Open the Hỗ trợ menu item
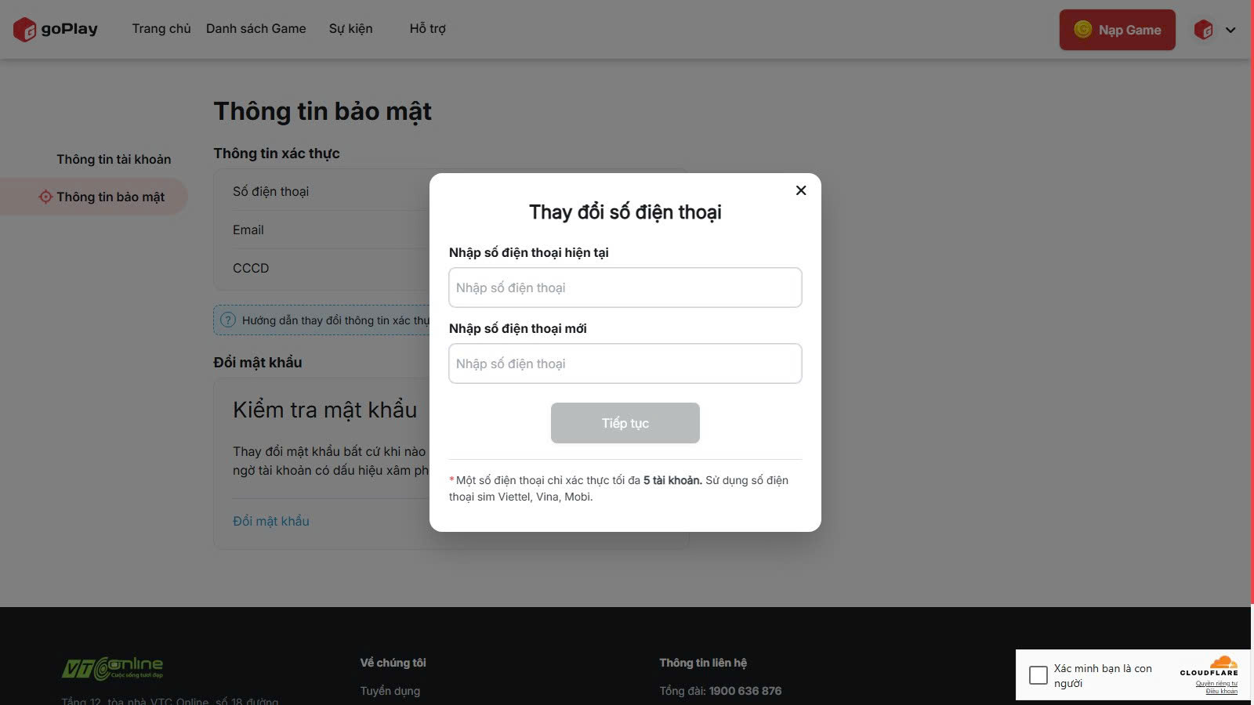Image resolution: width=1254 pixels, height=705 pixels. 427,29
